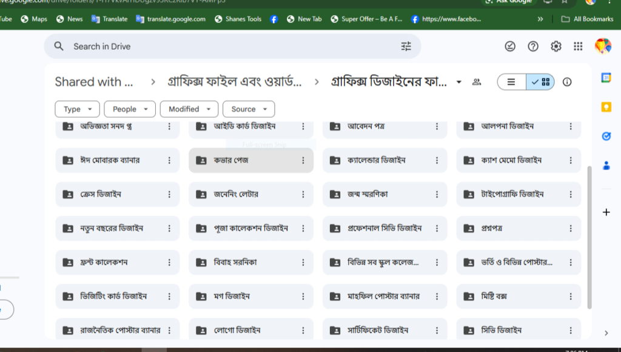
Task: Open advanced search filter options icon
Action: pyautogui.click(x=406, y=46)
